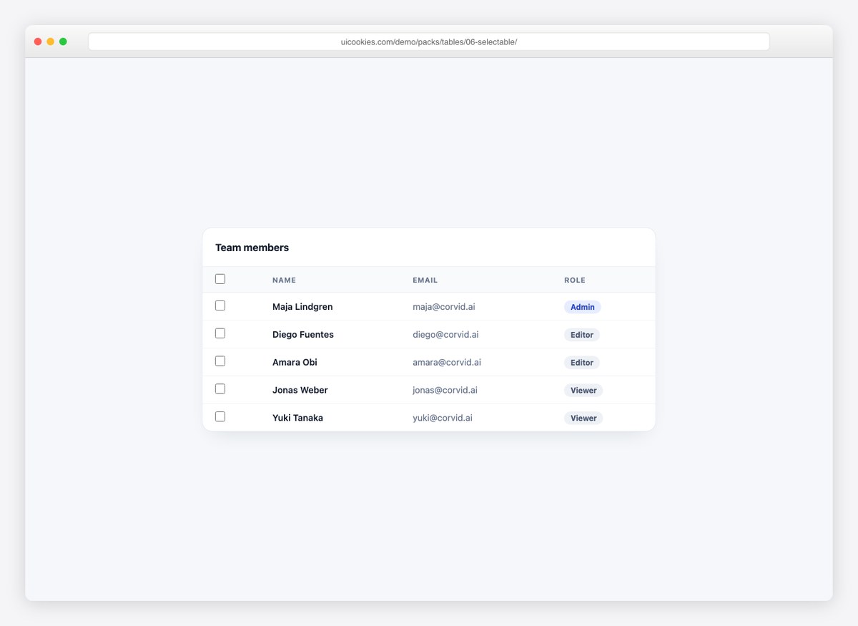Select Yuki Tanaka's row checkbox

(x=220, y=416)
